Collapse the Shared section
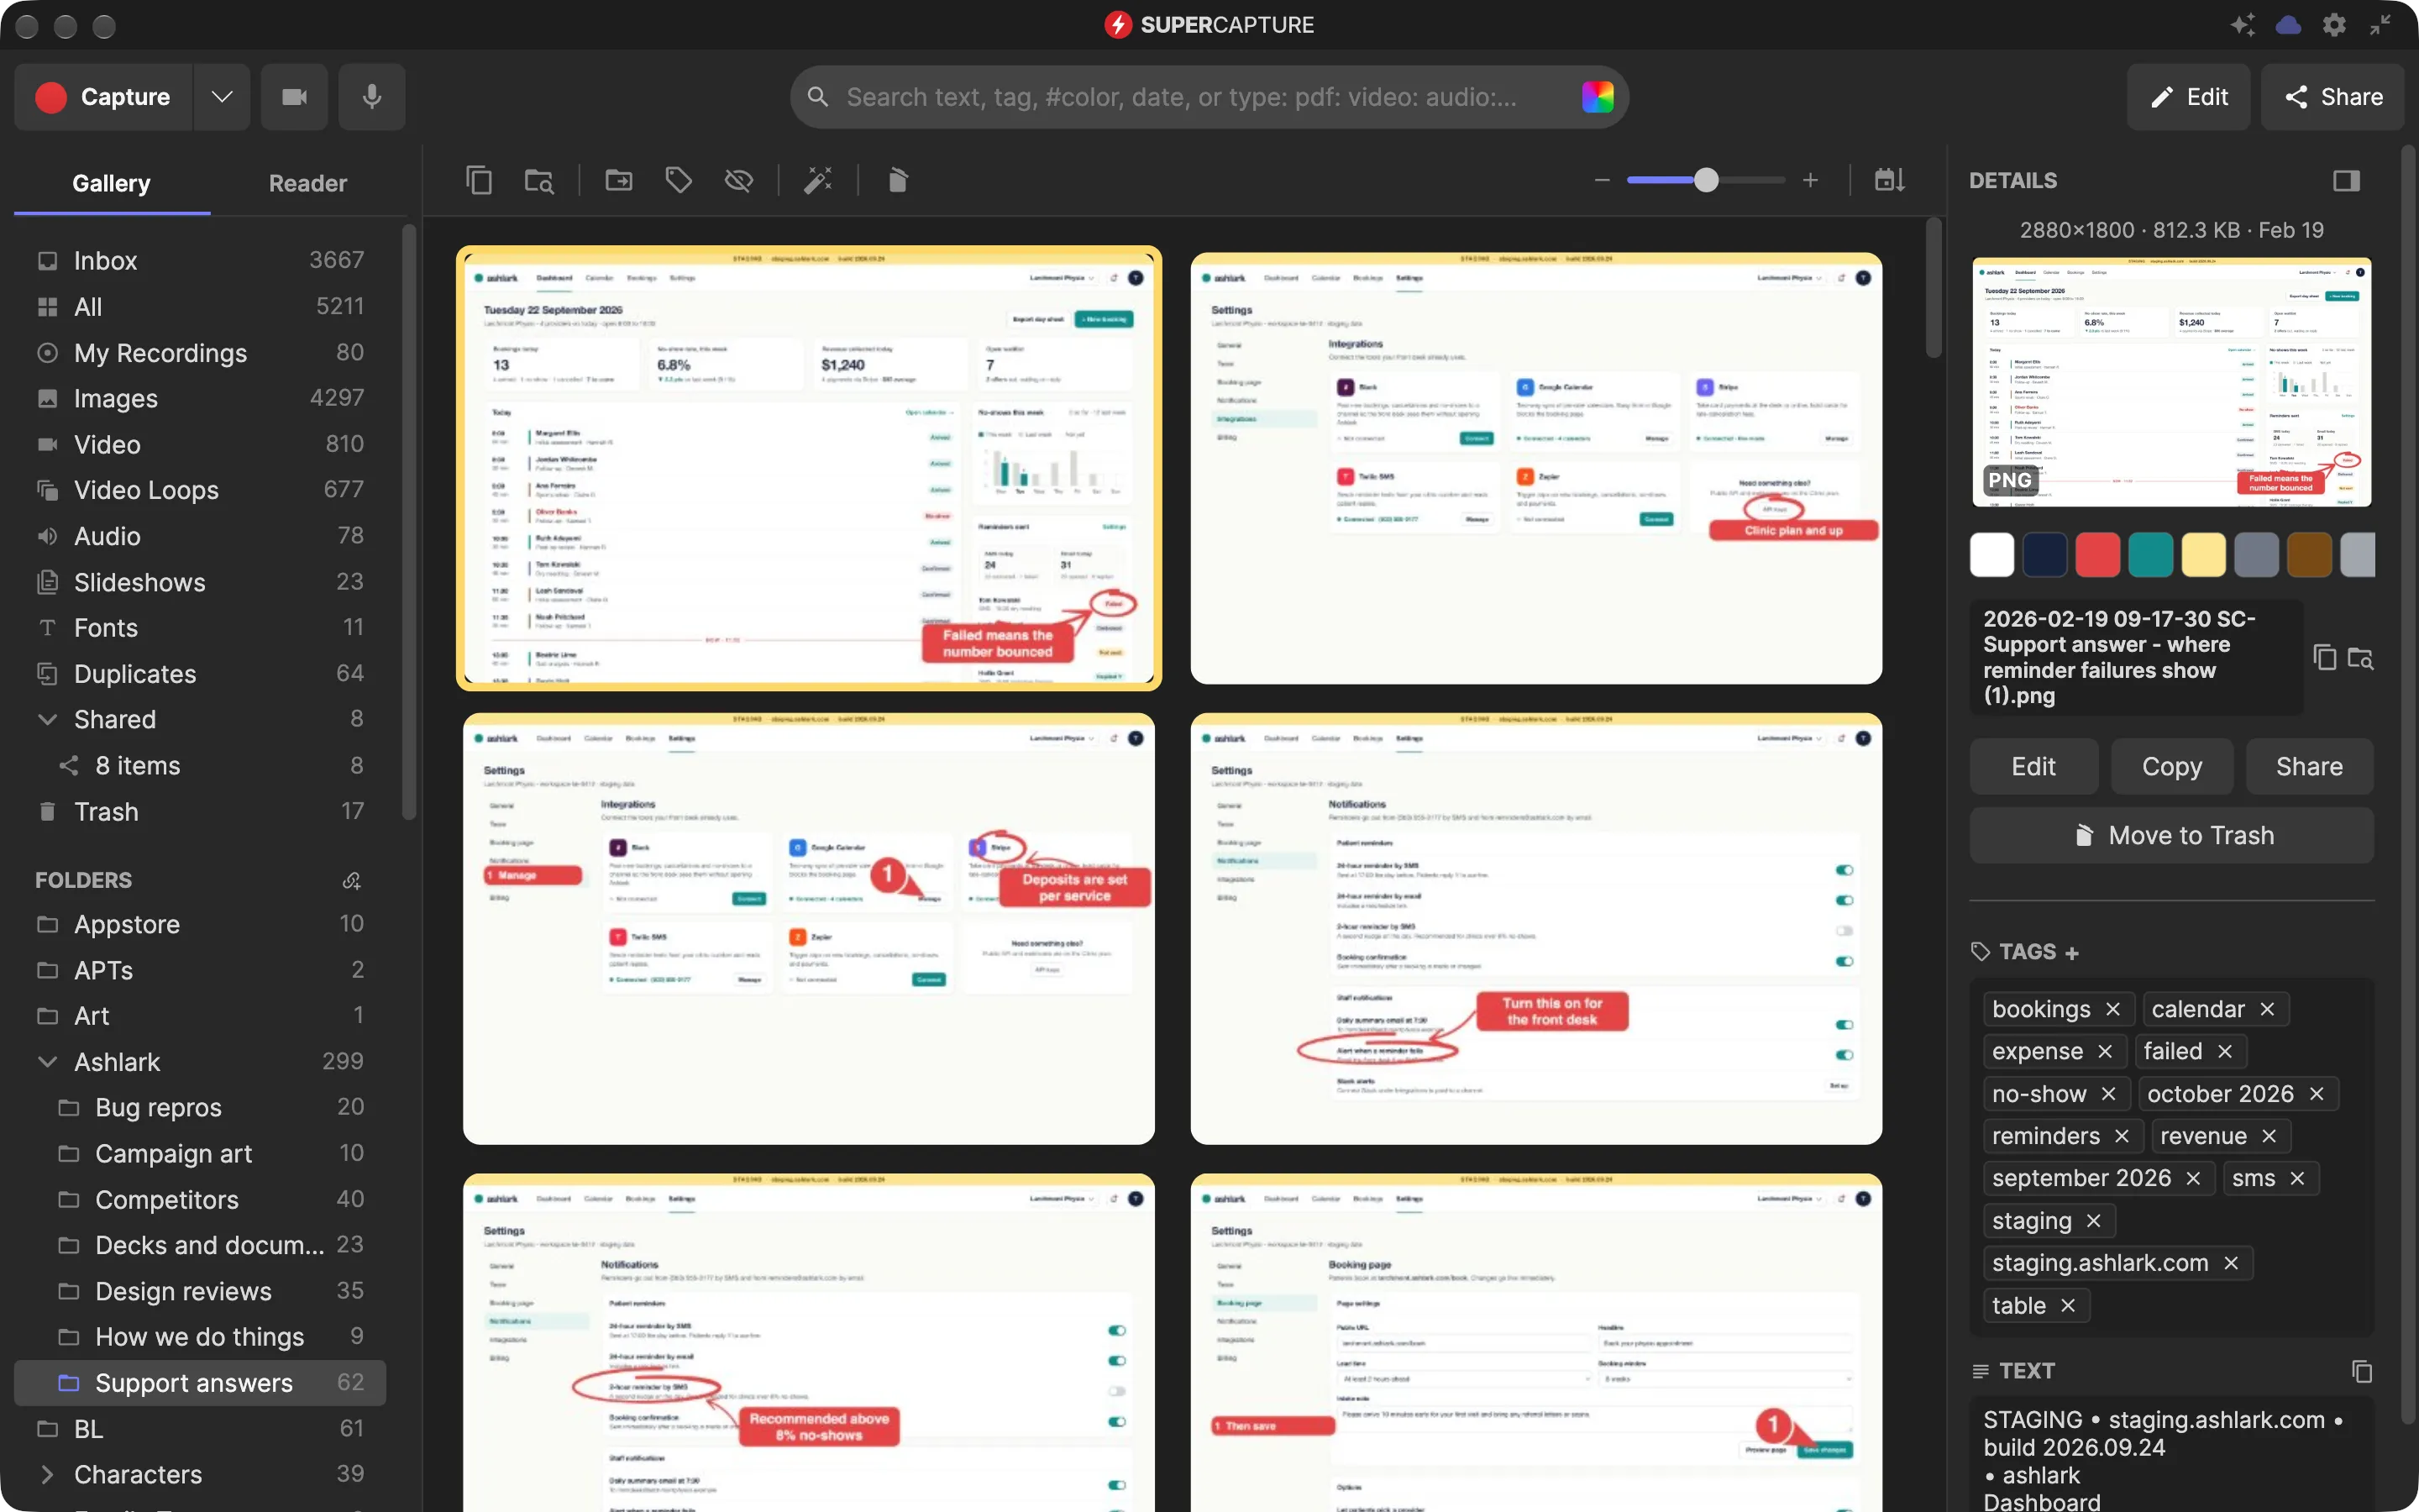The height and width of the screenshot is (1512, 2419). point(47,719)
